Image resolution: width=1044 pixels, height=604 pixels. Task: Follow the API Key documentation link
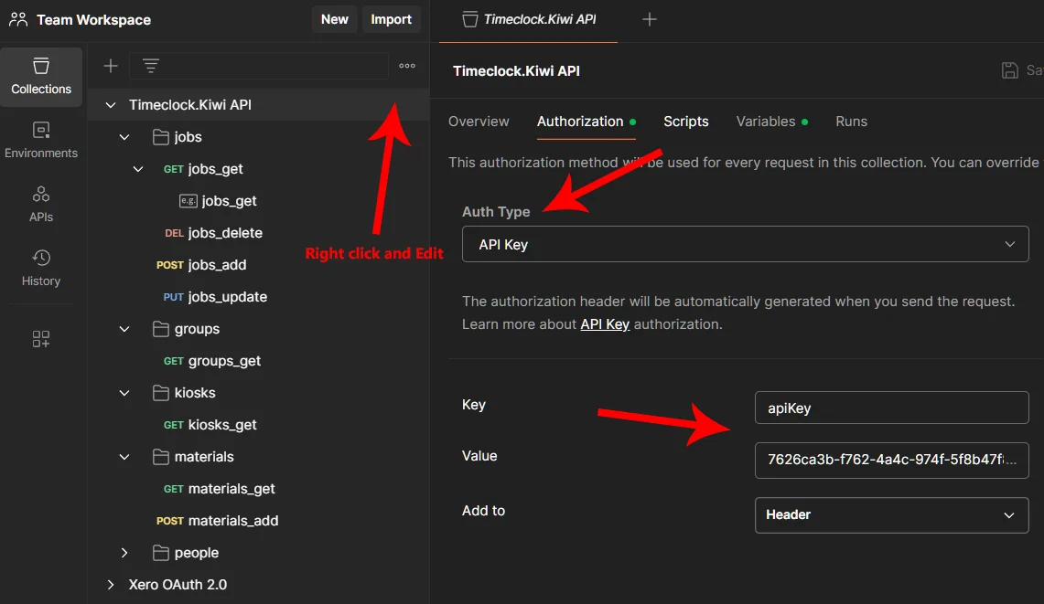coord(605,324)
